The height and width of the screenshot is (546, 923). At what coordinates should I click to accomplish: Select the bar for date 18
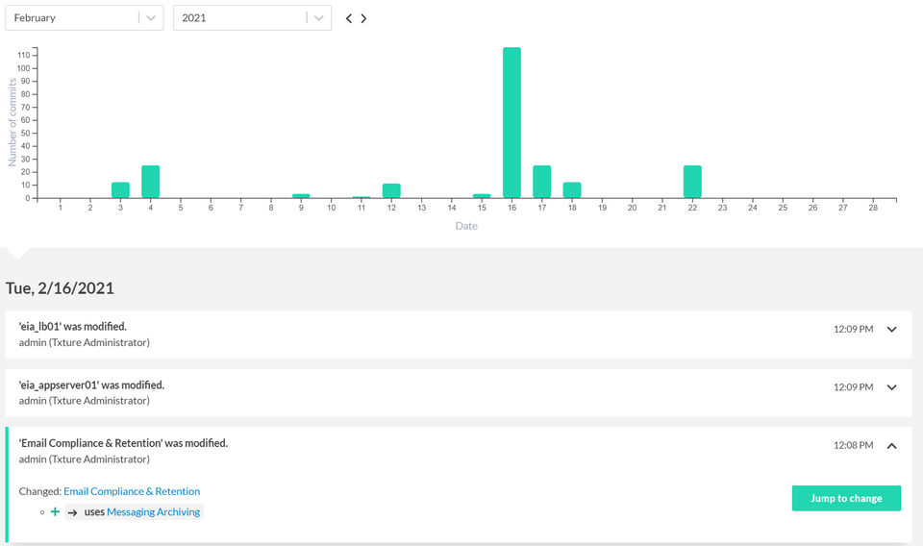pyautogui.click(x=571, y=190)
